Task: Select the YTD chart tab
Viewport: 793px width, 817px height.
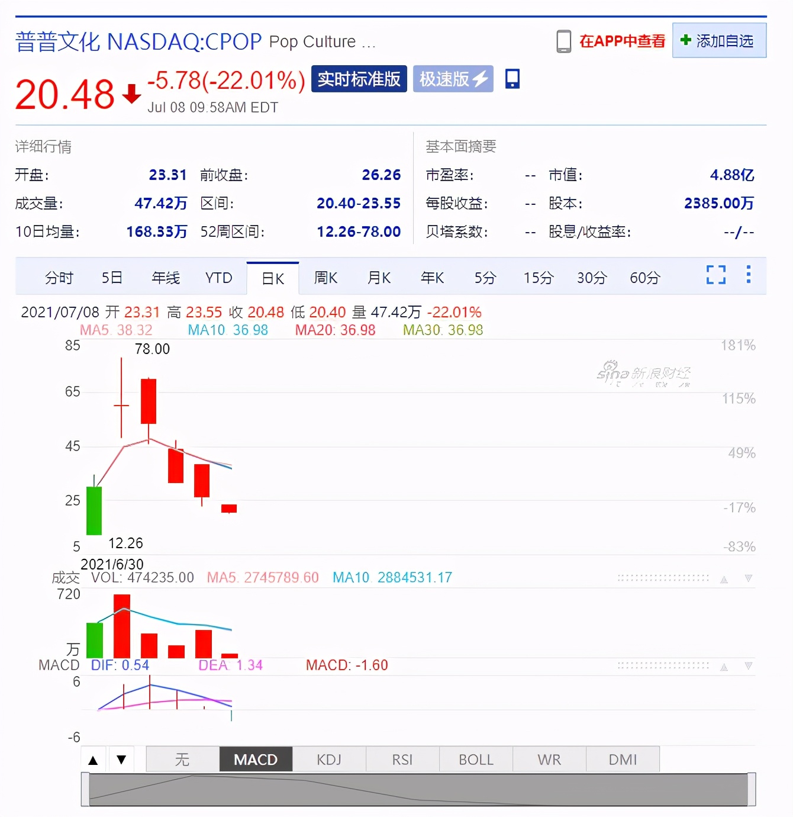Action: coord(218,278)
